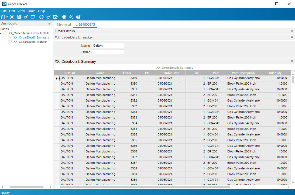295x195 pixels.
Task: Toggle the XX_OrderDetail Summary panel pin
Action: click(x=291, y=61)
